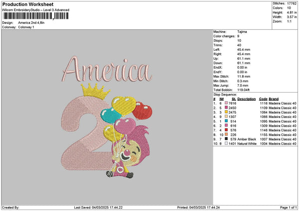Click the Max Stitch value '11.8 mm'

coord(244,77)
